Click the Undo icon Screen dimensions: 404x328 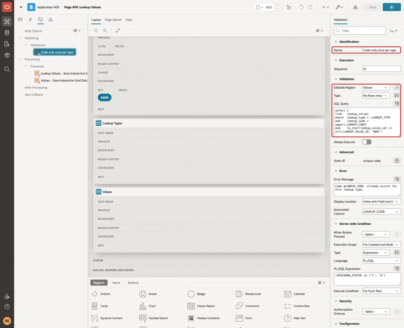pyautogui.click(x=301, y=7)
